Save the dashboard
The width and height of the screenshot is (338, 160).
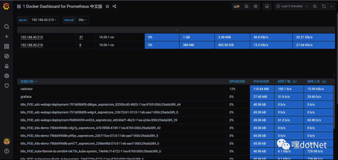tap(246, 6)
